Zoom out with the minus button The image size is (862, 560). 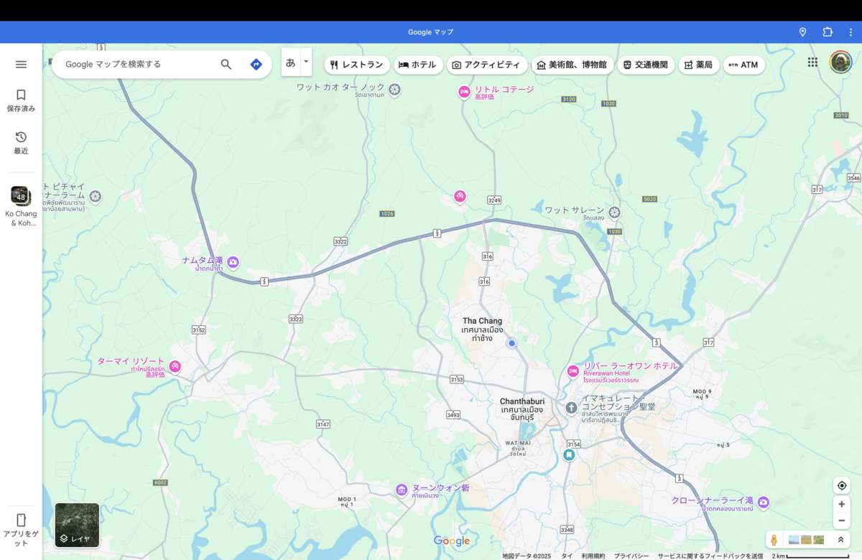[x=842, y=521]
